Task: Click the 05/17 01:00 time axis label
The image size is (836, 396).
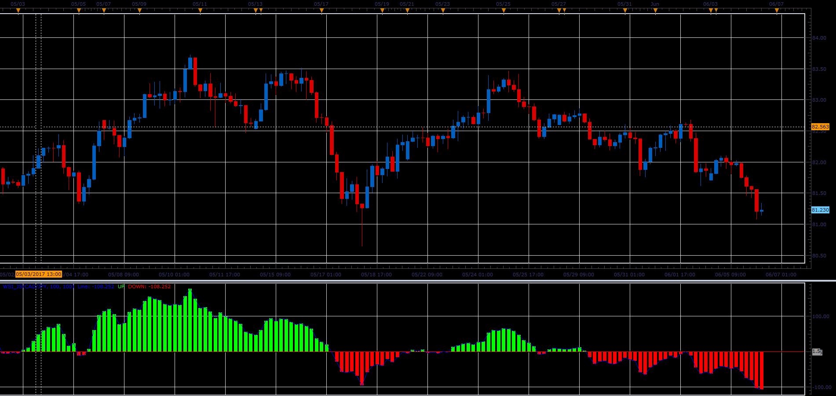Action: [326, 275]
